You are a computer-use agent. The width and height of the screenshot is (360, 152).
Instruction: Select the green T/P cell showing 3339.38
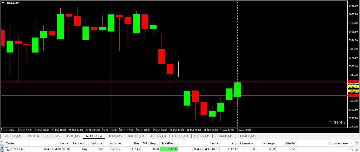click(169, 149)
